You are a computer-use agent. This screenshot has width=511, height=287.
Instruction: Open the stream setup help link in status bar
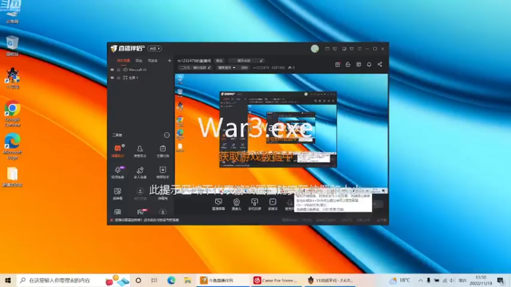(x=147, y=220)
